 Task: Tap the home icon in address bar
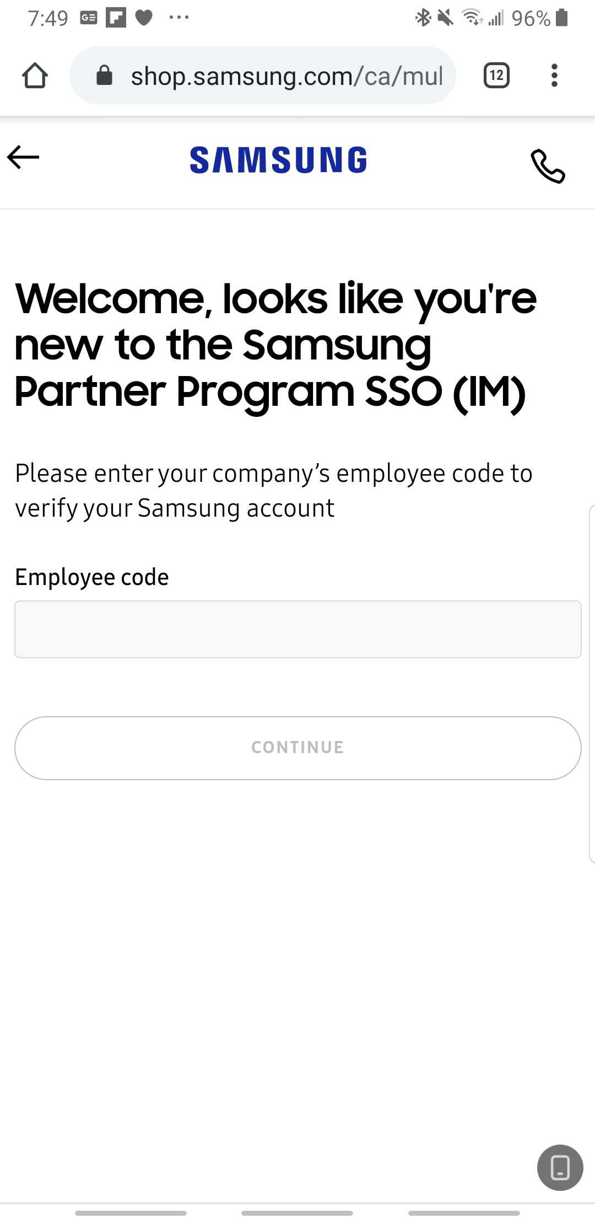coord(35,75)
